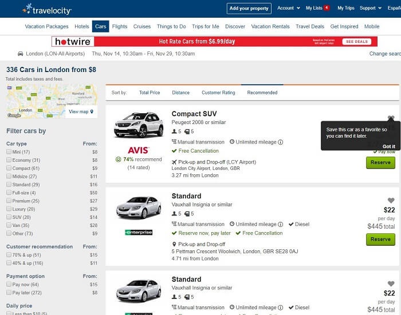401x315 pixels.
Task: Check the Premium (25) filter
Action: [9, 201]
